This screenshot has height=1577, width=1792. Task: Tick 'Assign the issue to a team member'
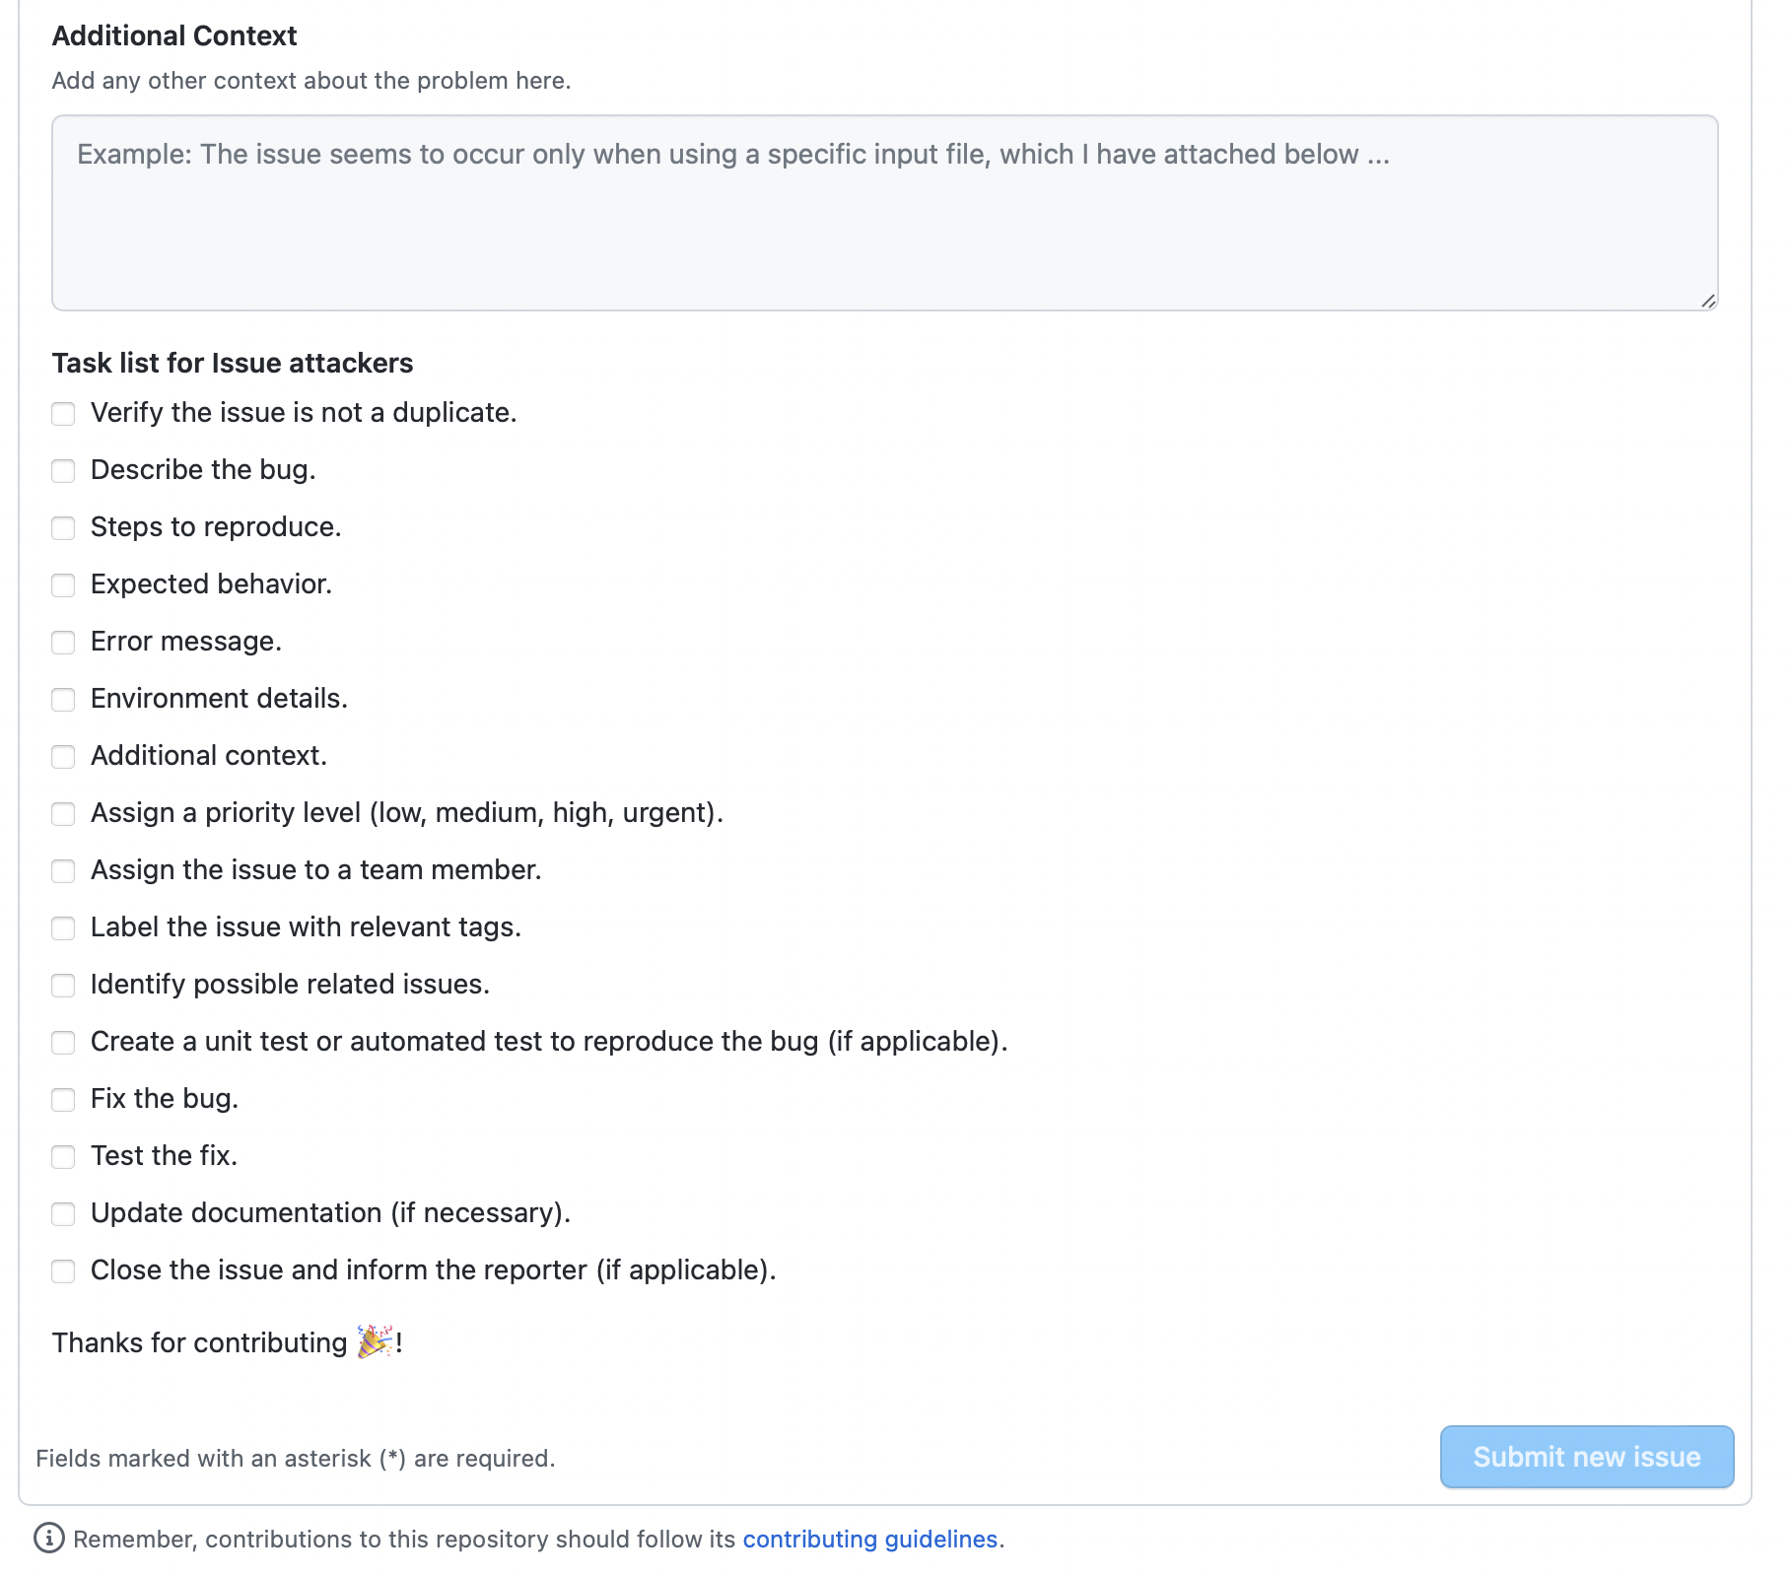click(x=63, y=871)
